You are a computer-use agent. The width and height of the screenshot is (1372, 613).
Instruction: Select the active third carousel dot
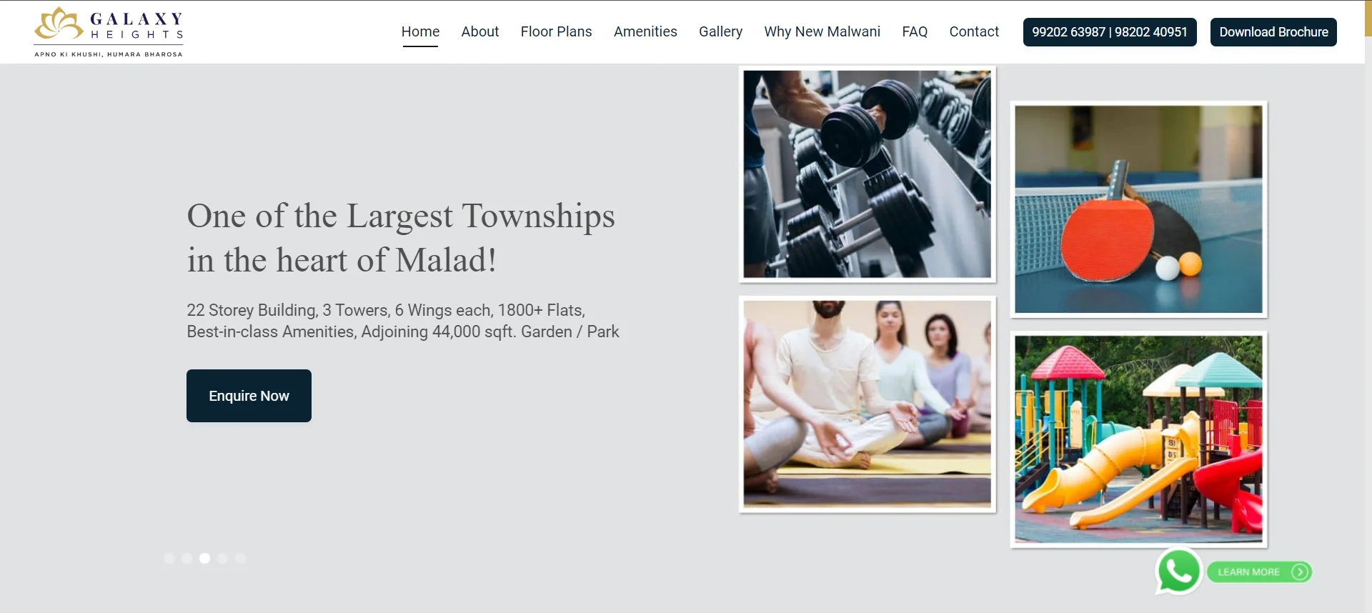tap(205, 559)
